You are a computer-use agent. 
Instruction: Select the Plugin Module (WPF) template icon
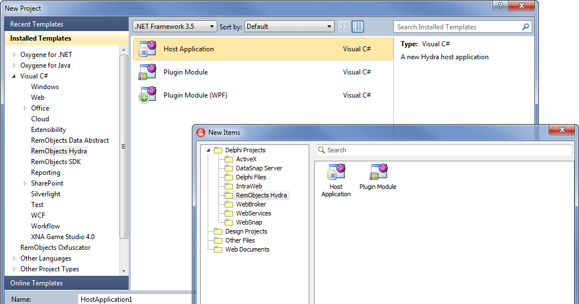click(x=147, y=95)
